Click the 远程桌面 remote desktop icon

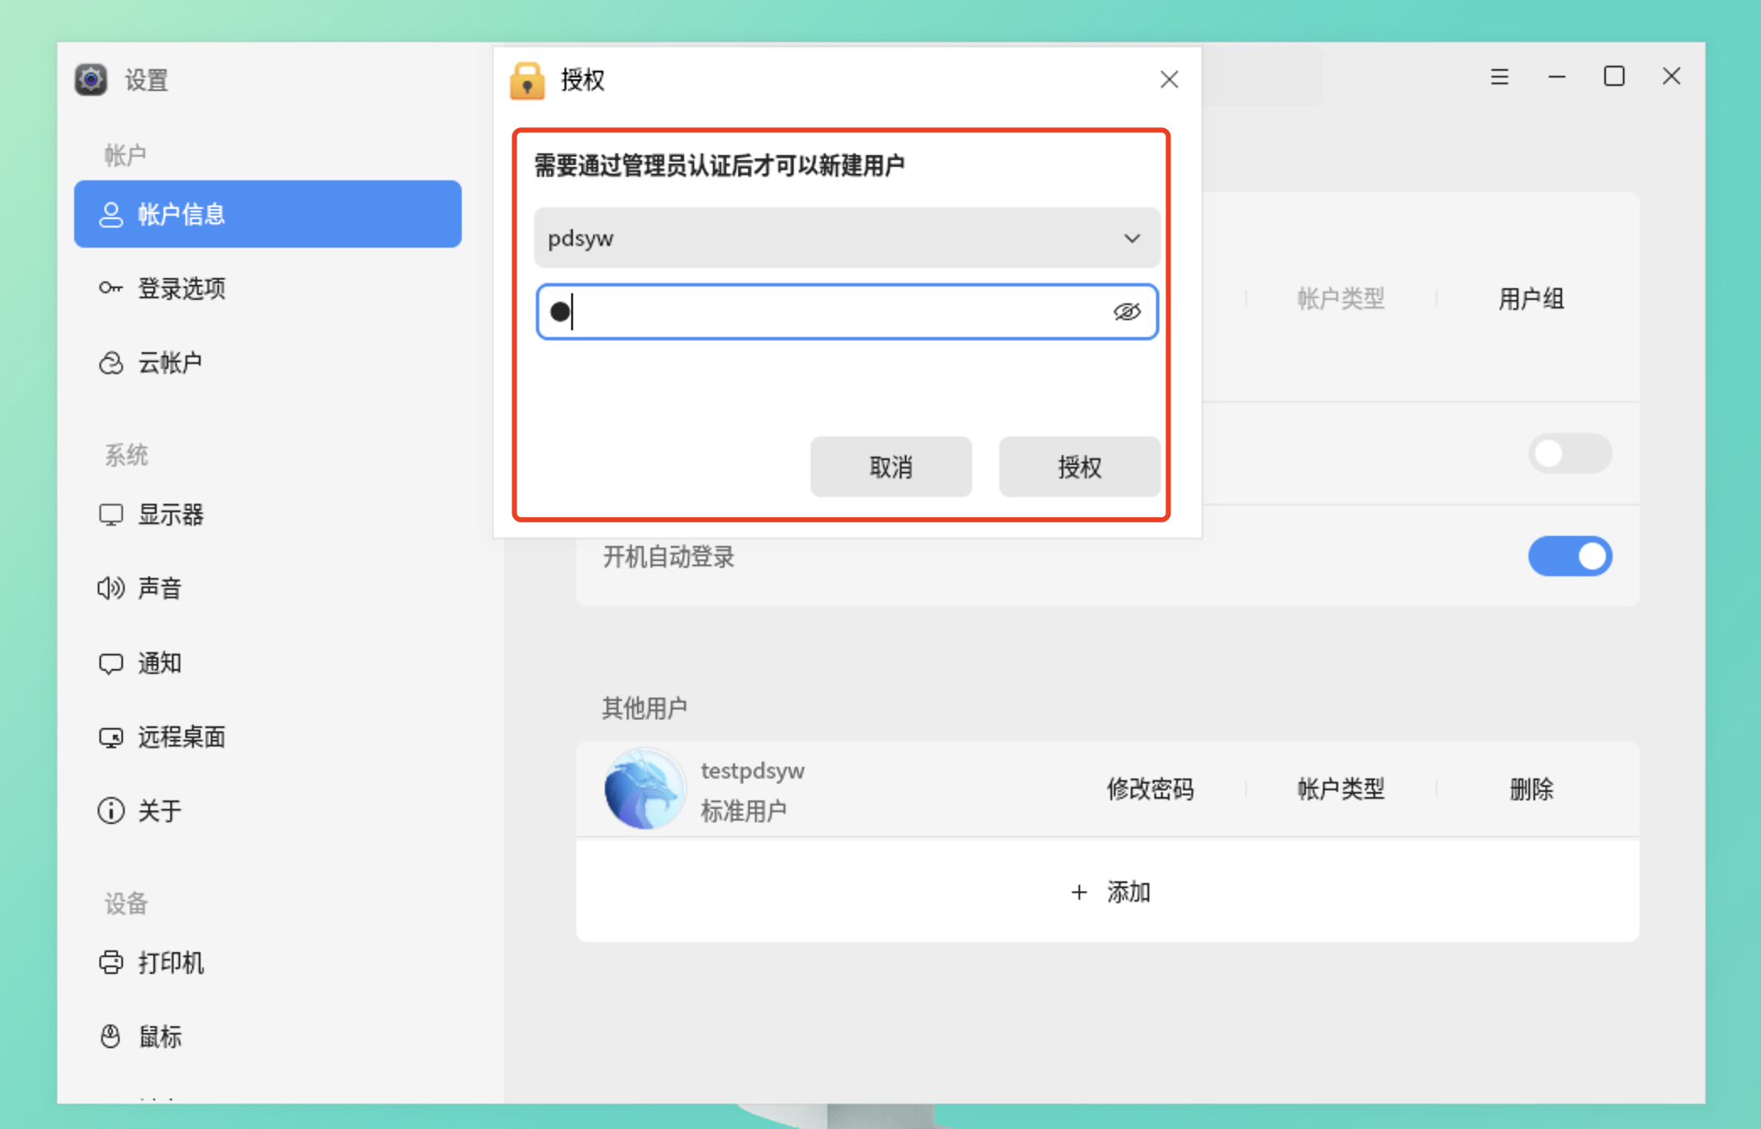pos(110,737)
